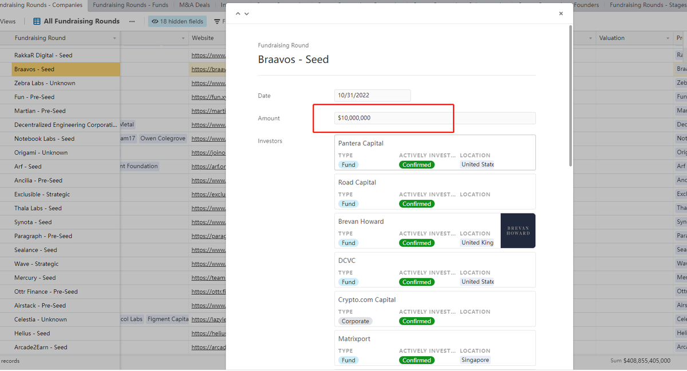
Task: Open the https://ottr.fi website link
Action: point(208,291)
